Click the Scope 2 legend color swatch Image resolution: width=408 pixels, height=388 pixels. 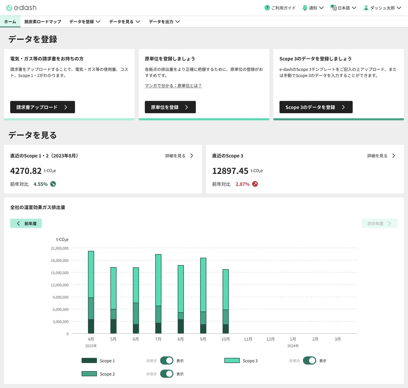89,374
